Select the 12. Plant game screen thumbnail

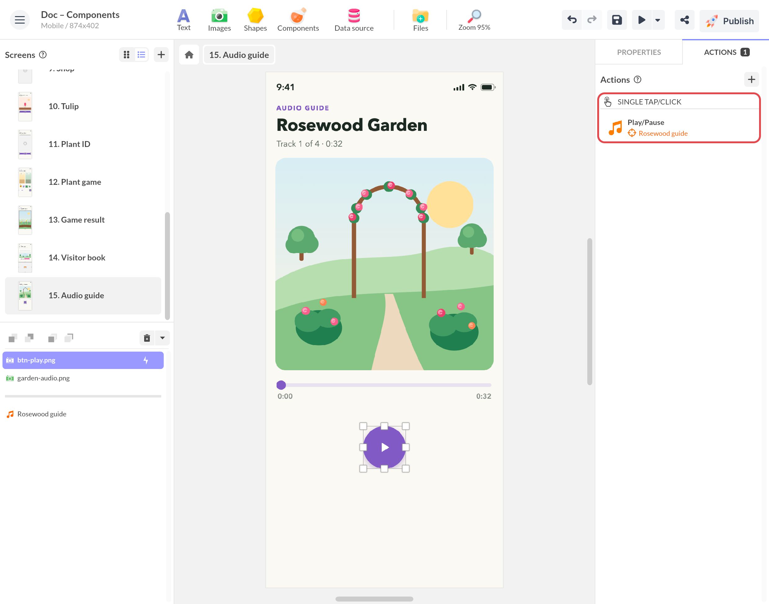(x=25, y=182)
